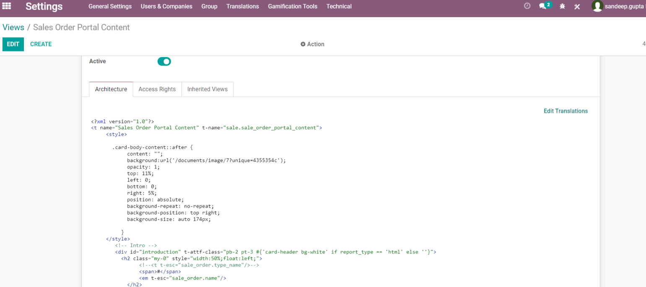Switch to the Inherited Views tab
This screenshot has width=646, height=287.
pos(208,89)
